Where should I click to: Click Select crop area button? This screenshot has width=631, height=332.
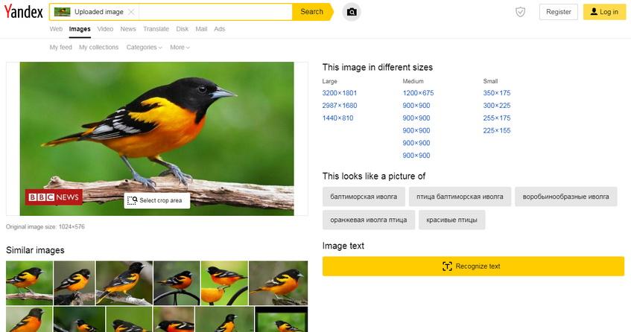click(156, 200)
